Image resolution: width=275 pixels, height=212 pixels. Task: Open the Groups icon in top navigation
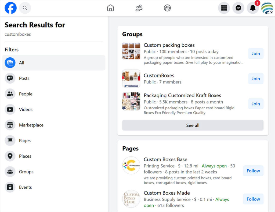167,8
